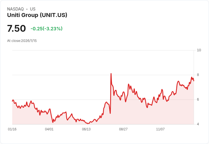Click the 06/13 date axis label
209x144 pixels.
point(86,129)
